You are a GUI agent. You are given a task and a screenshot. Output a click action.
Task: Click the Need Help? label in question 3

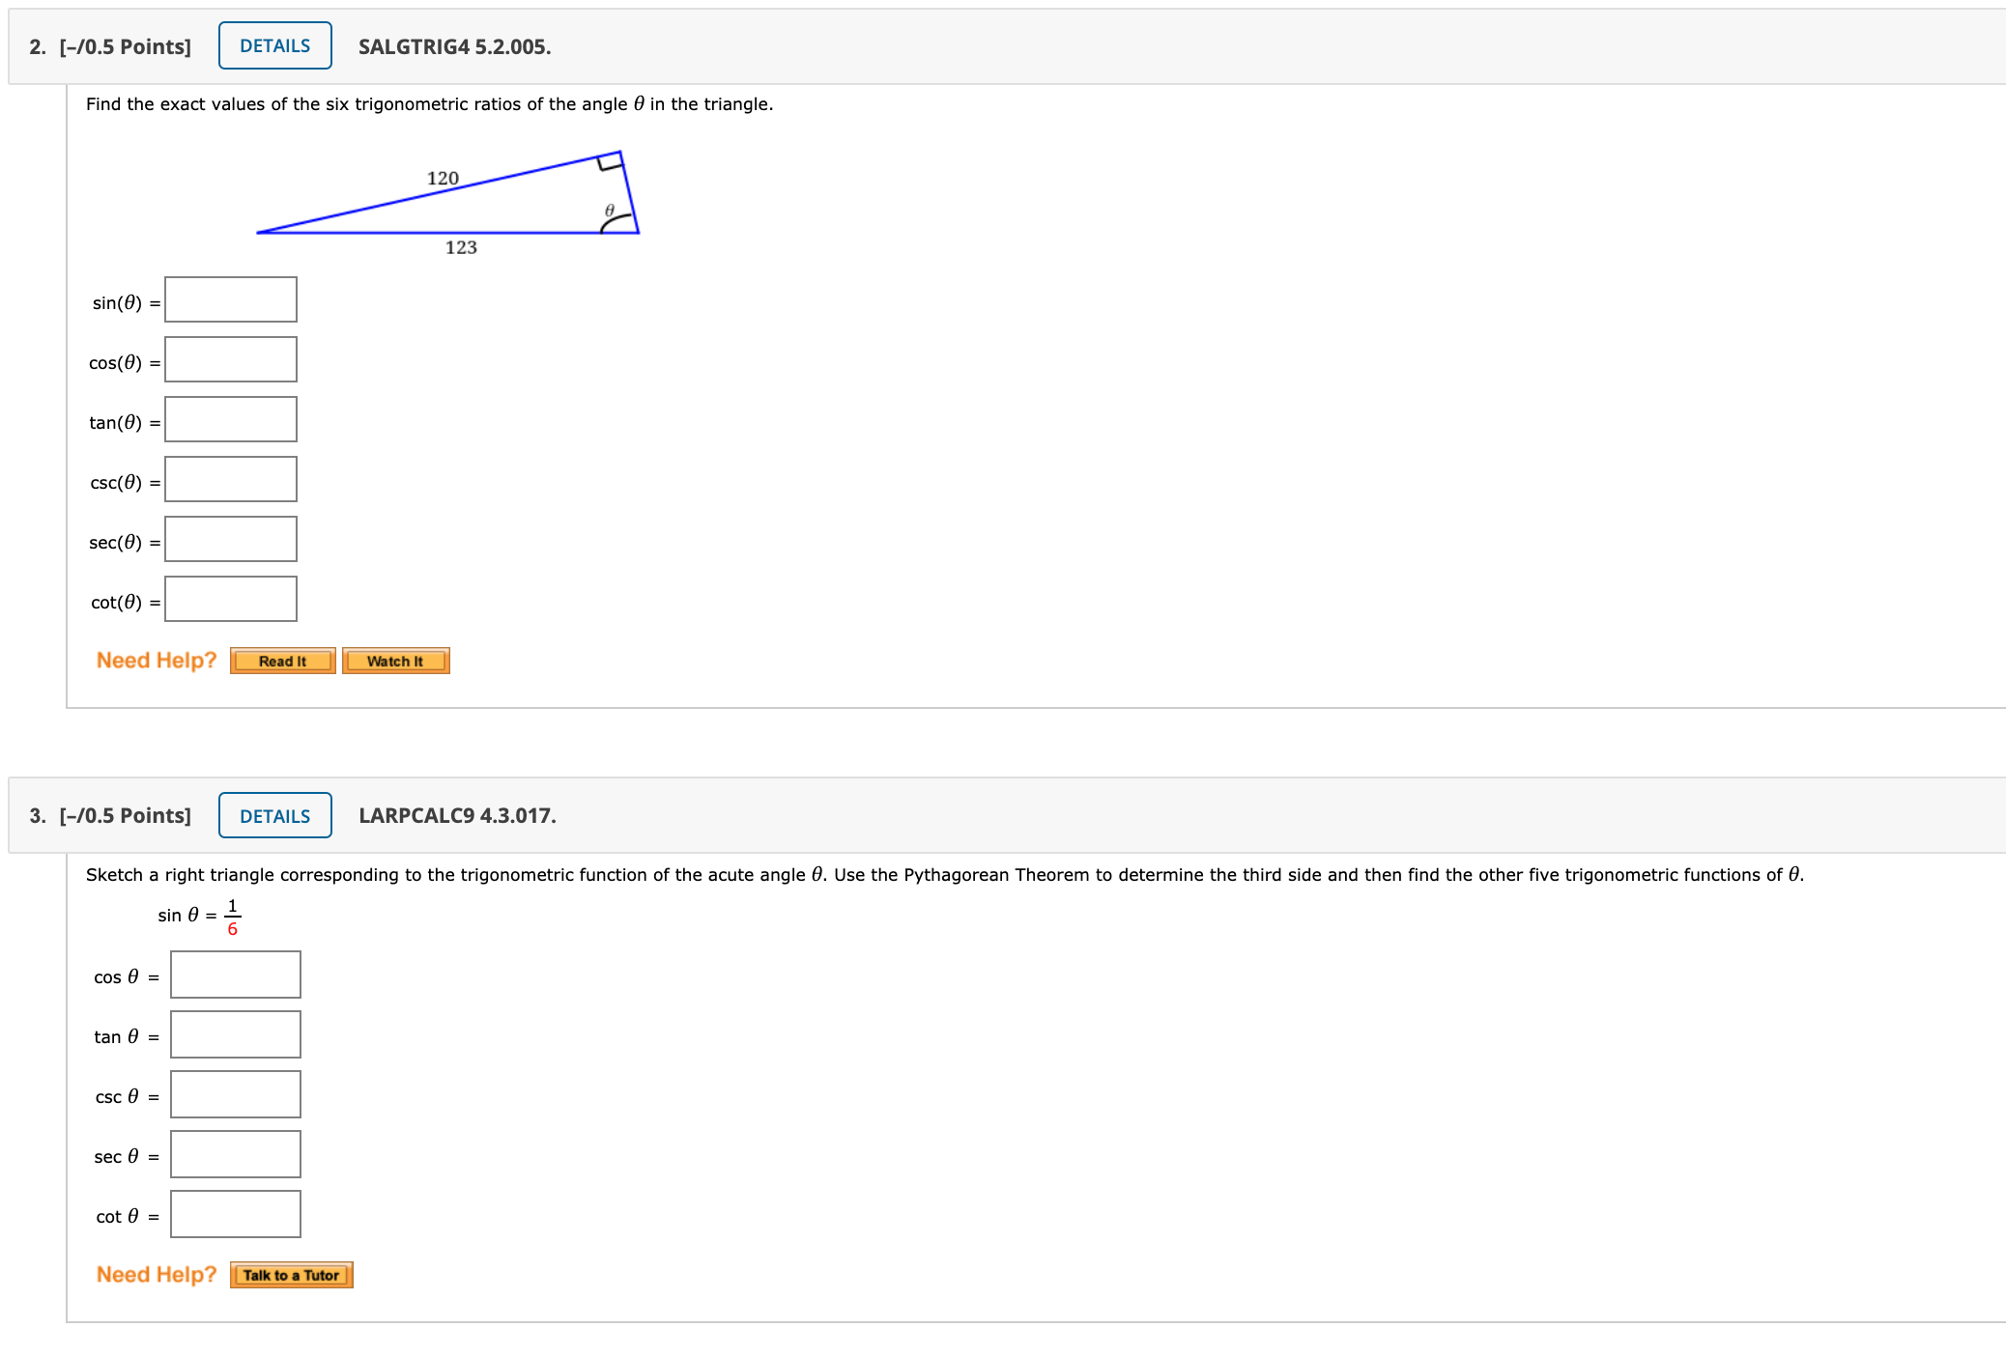(156, 1273)
